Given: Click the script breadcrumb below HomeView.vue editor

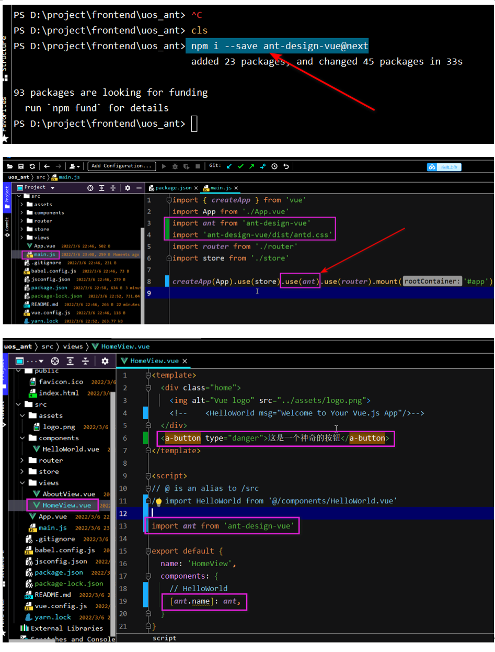Looking at the screenshot, I should [x=164, y=638].
